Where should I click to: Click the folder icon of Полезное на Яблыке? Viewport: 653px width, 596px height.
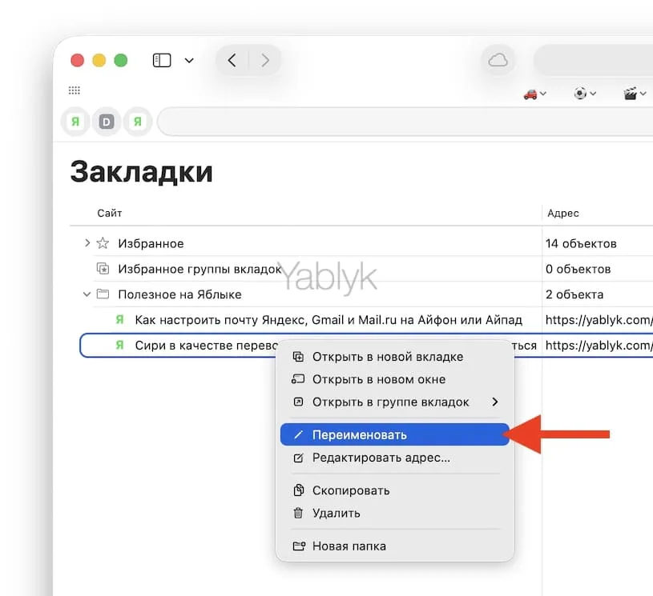(x=103, y=294)
